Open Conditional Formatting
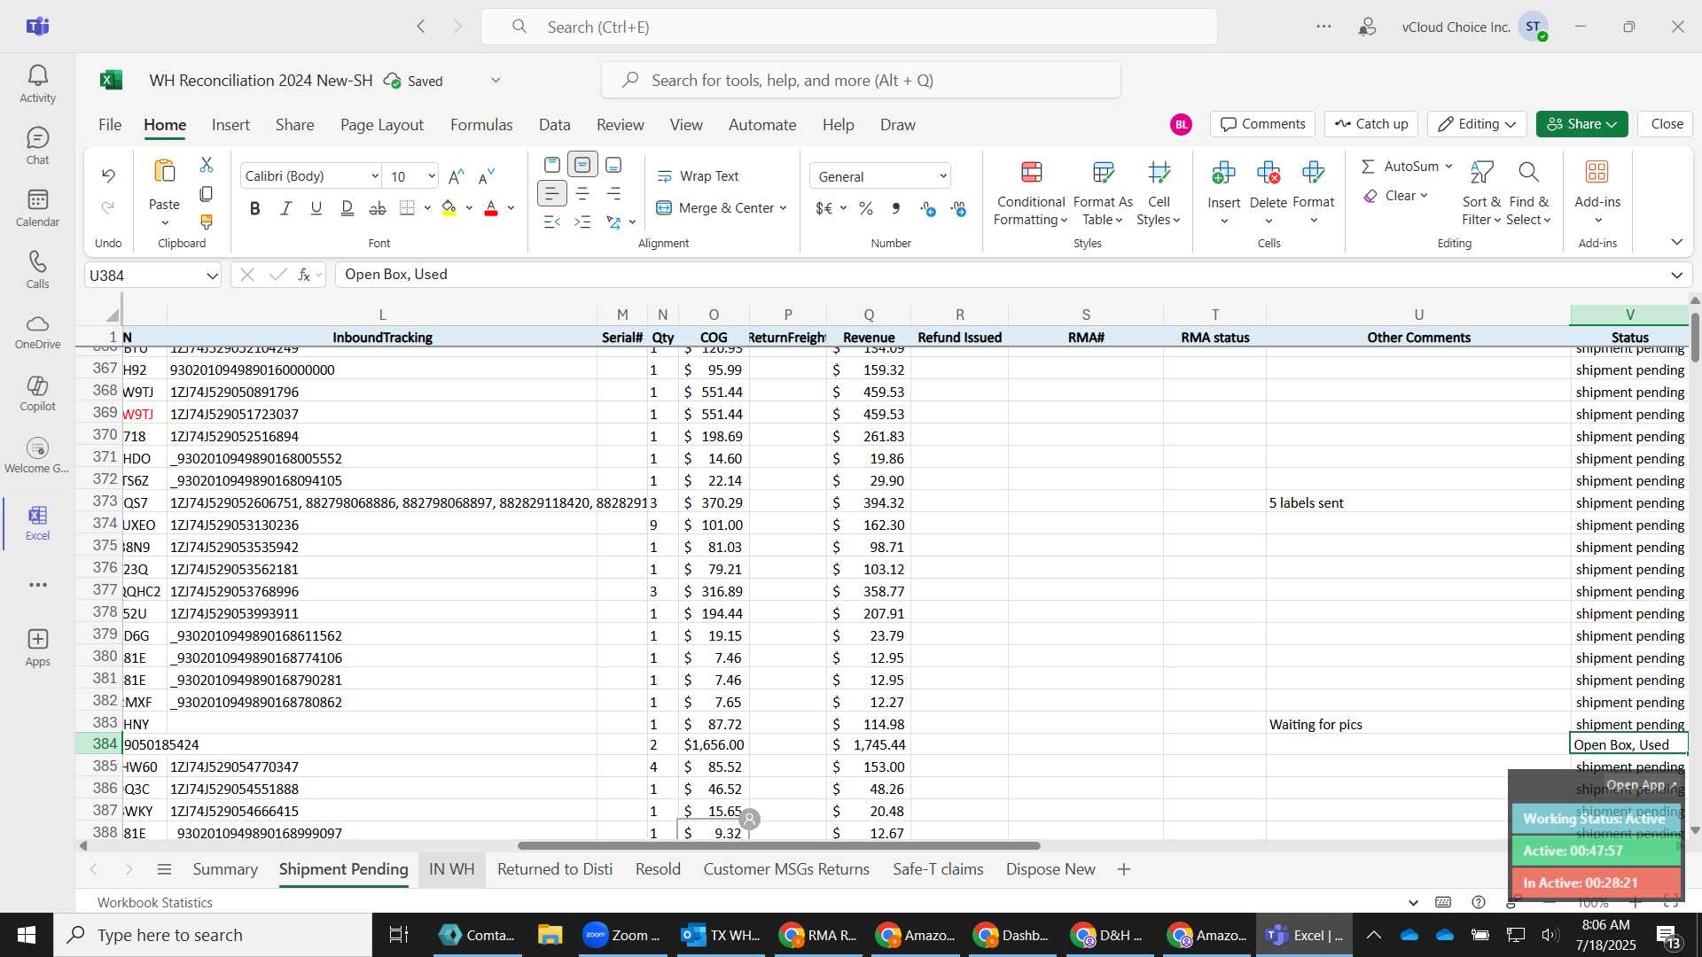This screenshot has width=1702, height=957. click(1031, 193)
